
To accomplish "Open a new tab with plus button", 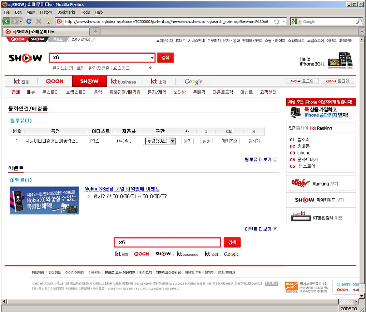I will coord(95,31).
